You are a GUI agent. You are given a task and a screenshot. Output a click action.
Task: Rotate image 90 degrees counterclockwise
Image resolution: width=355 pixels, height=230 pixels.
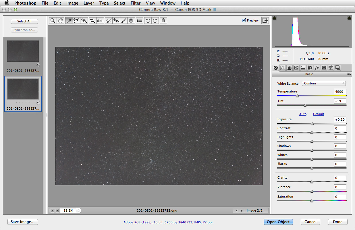click(x=148, y=20)
